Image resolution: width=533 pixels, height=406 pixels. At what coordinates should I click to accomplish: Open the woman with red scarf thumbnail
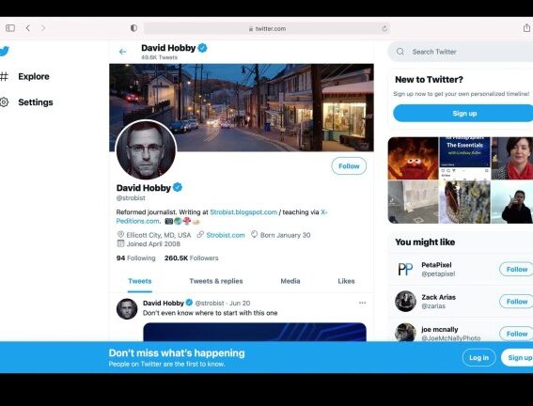pyautogui.click(x=512, y=158)
